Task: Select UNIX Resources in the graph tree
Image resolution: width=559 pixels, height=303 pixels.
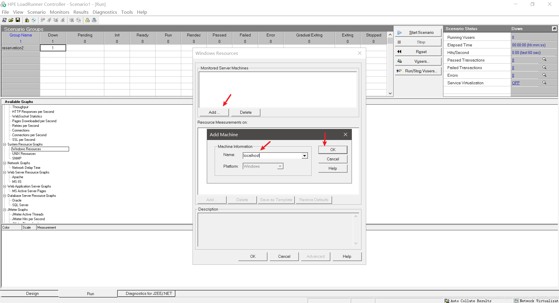Action: pos(24,154)
